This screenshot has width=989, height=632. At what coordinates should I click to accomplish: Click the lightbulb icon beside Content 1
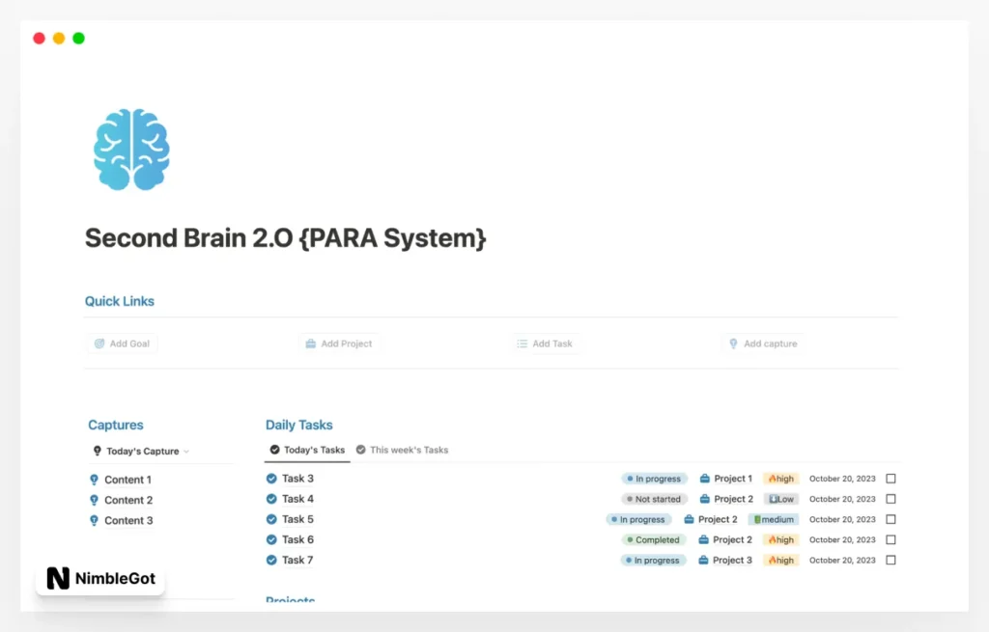point(94,480)
